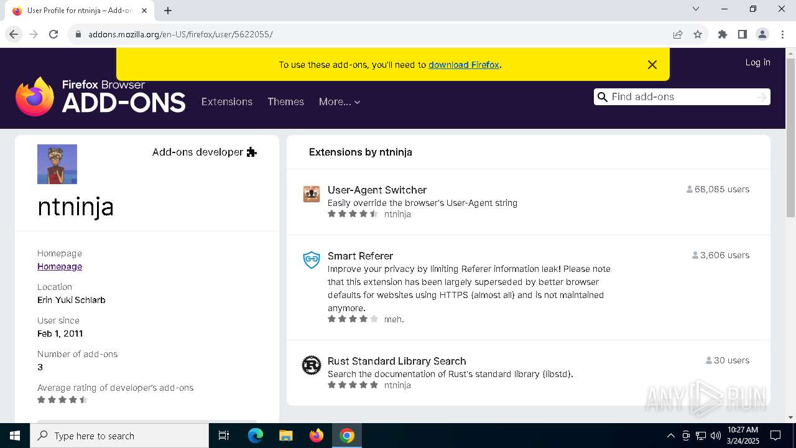This screenshot has width=796, height=448.
Task: Open the tab search dropdown
Action: click(696, 9)
